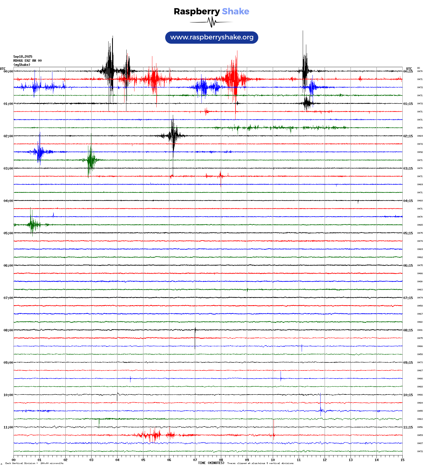Click the 11:00 row label on left
The image size is (424, 467).
[x=8, y=427]
